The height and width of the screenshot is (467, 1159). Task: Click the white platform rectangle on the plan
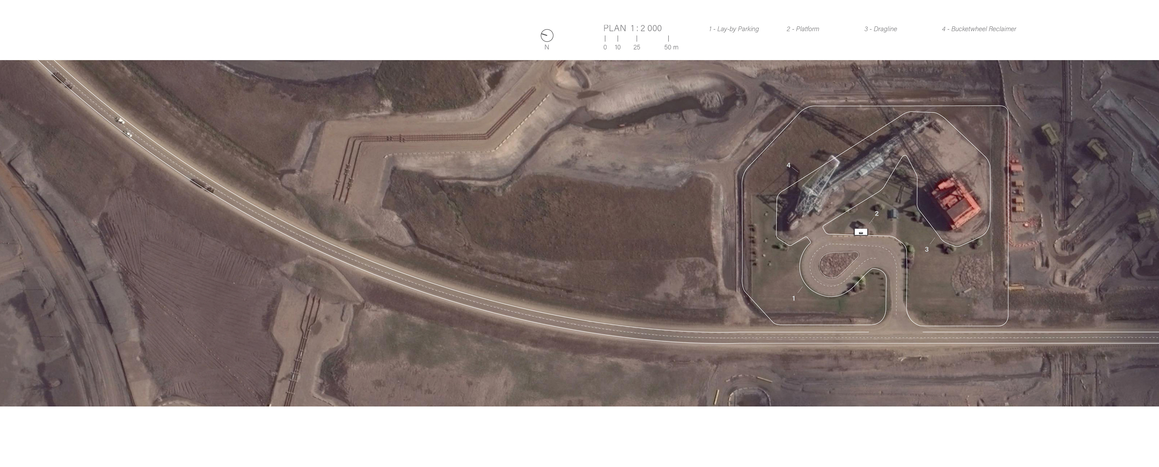coord(861,232)
